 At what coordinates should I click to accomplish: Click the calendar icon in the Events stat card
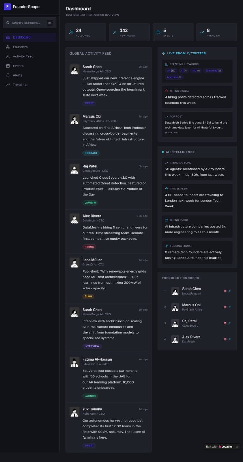[x=158, y=32]
